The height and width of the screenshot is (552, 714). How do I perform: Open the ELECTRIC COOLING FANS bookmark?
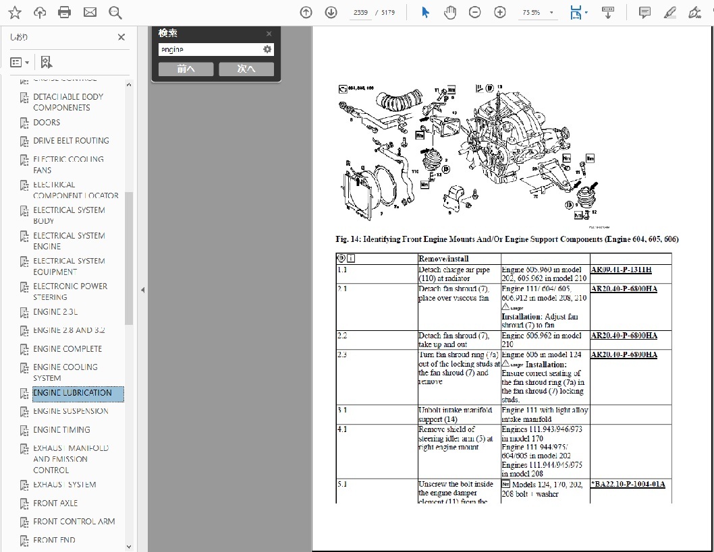pos(68,164)
